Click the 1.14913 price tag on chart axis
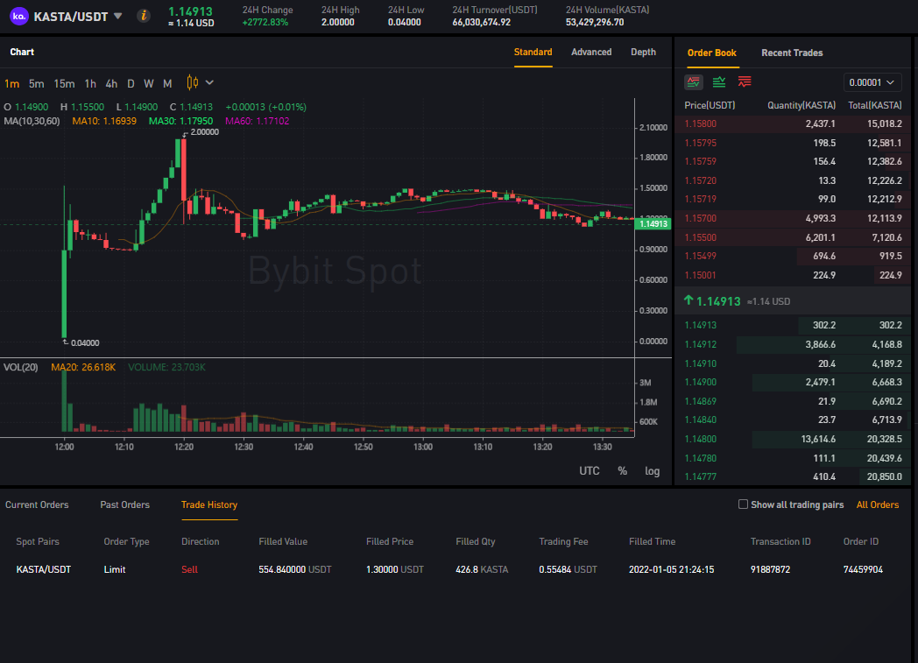This screenshot has width=918, height=663. [653, 223]
